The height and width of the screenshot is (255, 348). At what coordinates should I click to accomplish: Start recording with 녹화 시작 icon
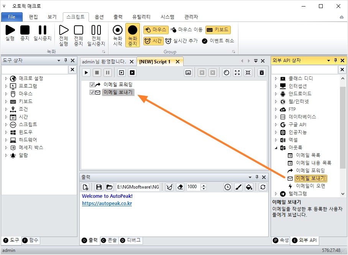tap(118, 36)
